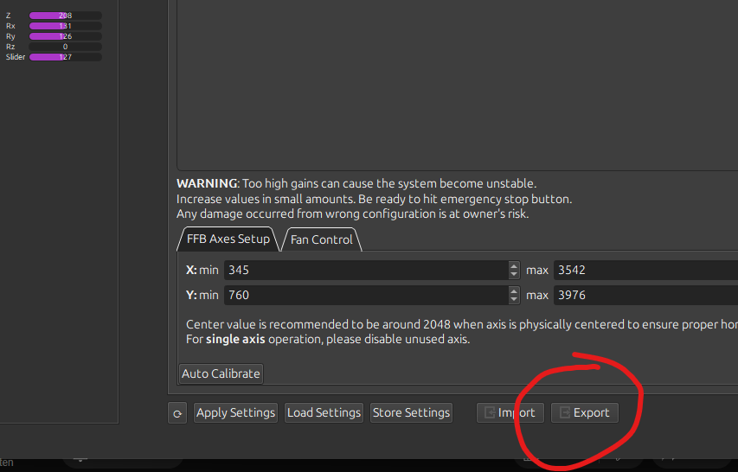The height and width of the screenshot is (472, 738).
Task: Click the Import button
Action: (510, 412)
